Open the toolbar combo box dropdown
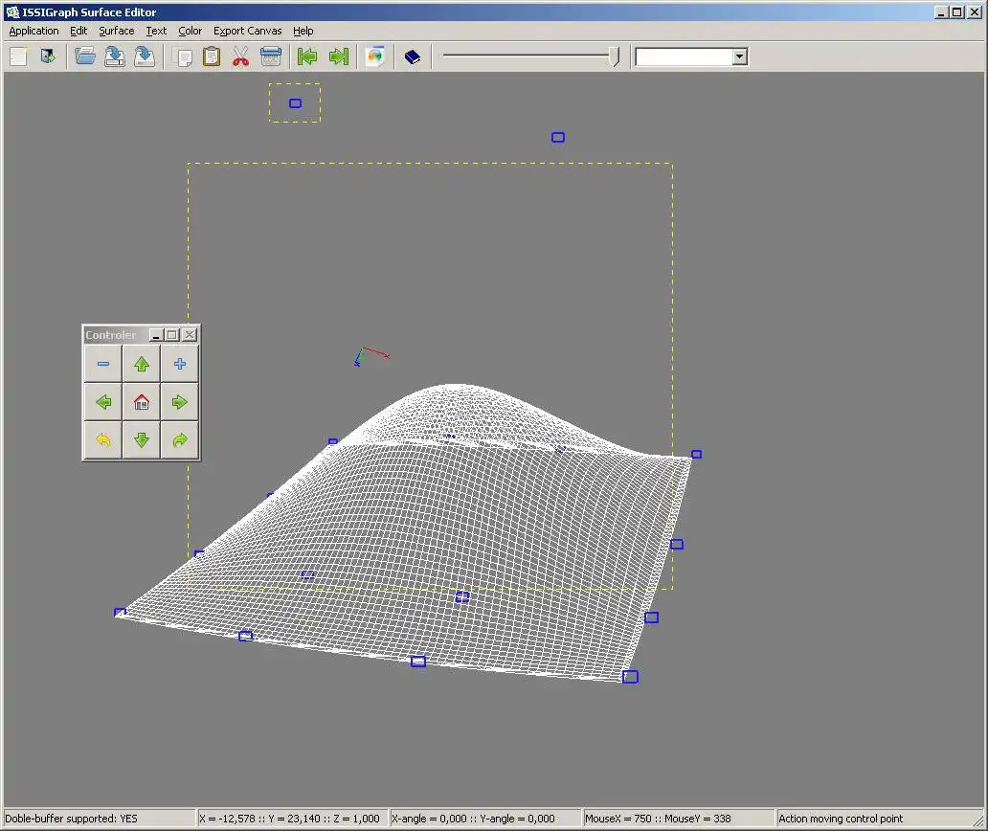The width and height of the screenshot is (988, 831). point(739,57)
